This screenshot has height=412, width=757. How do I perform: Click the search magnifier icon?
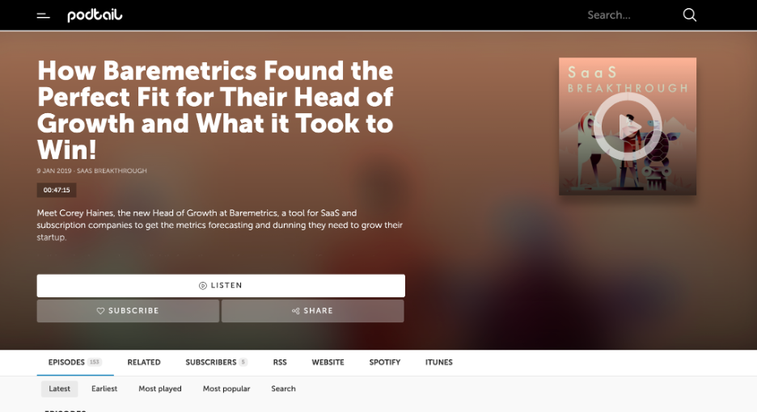(x=689, y=15)
